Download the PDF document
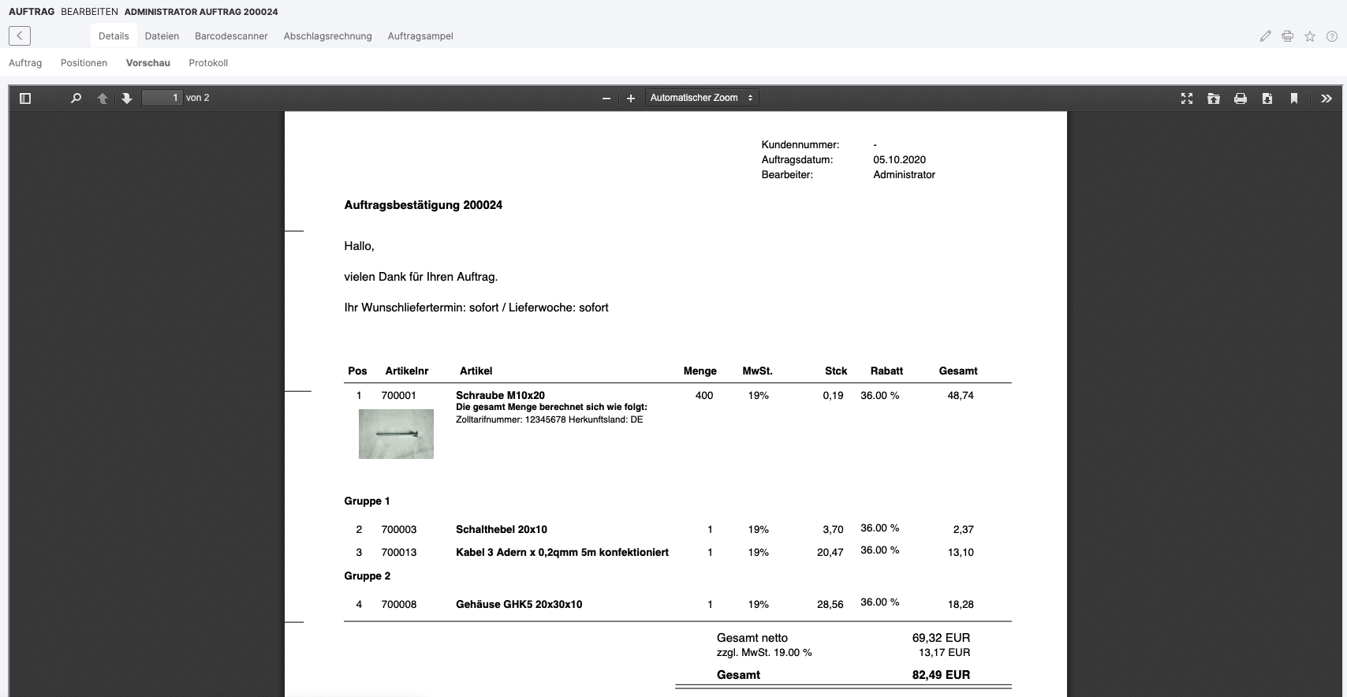The height and width of the screenshot is (697, 1347). coord(1267,99)
